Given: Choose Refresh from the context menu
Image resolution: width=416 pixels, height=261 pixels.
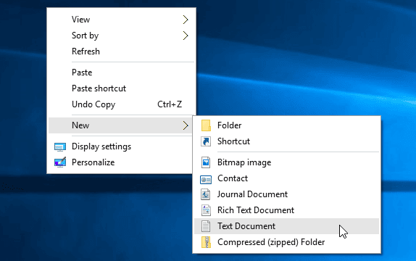Looking at the screenshot, I should (122, 51).
